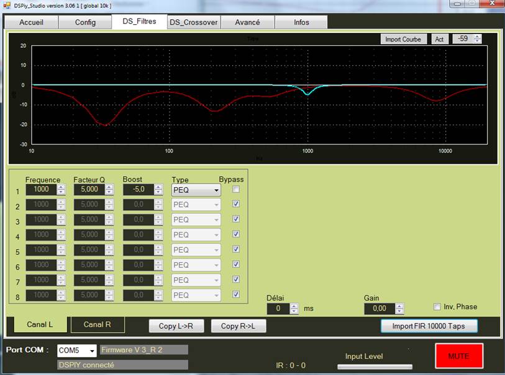Viewport: 505px width, 375px height.
Task: Open filter 7 Type PEQ dropdown
Action: (x=196, y=280)
